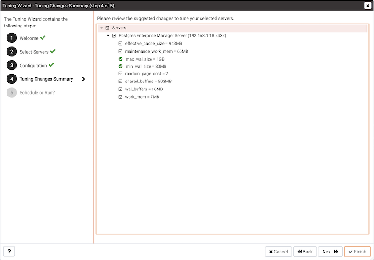Screen dimensions: 374x260
Task: Click the step 1 Welcome circle icon
Action: (12, 38)
